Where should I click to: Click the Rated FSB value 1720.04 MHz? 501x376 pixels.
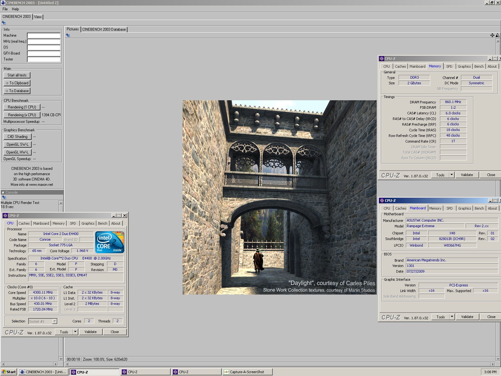pyautogui.click(x=43, y=309)
